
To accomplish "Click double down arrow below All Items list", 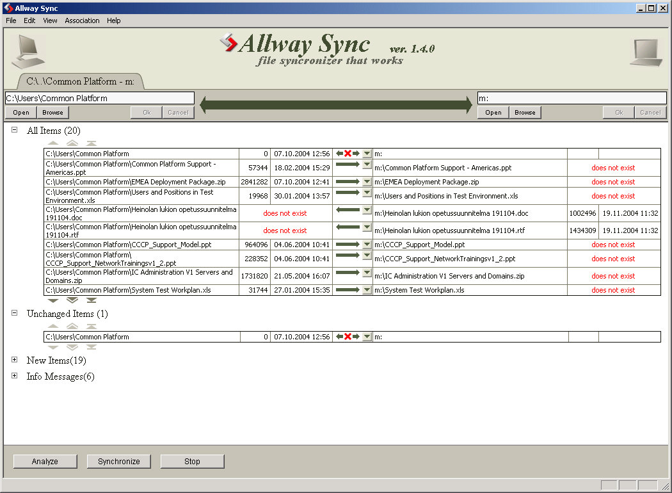I will pyautogui.click(x=72, y=300).
